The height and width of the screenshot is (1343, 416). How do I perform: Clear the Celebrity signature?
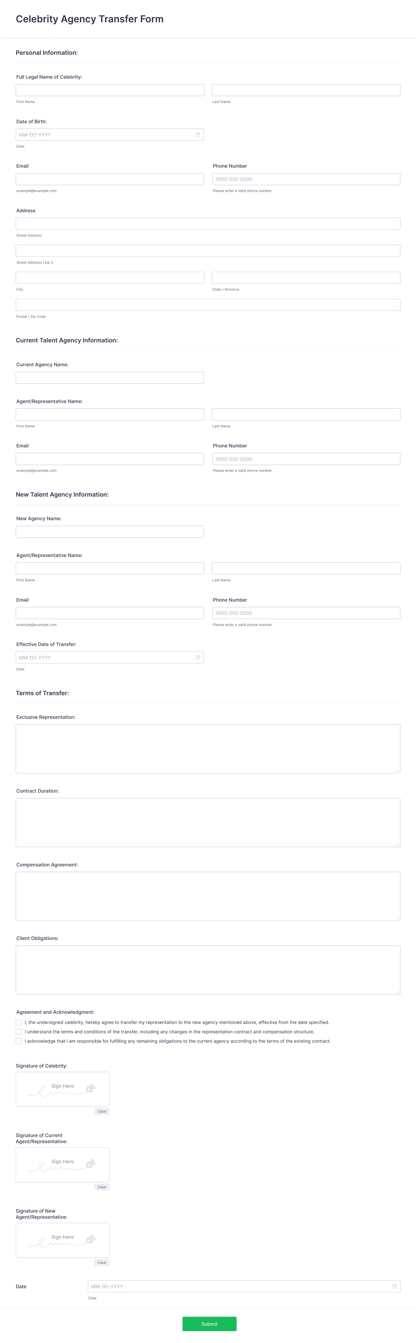click(102, 1111)
